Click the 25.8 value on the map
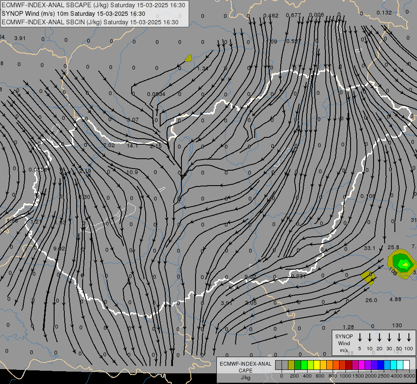 click(393, 247)
